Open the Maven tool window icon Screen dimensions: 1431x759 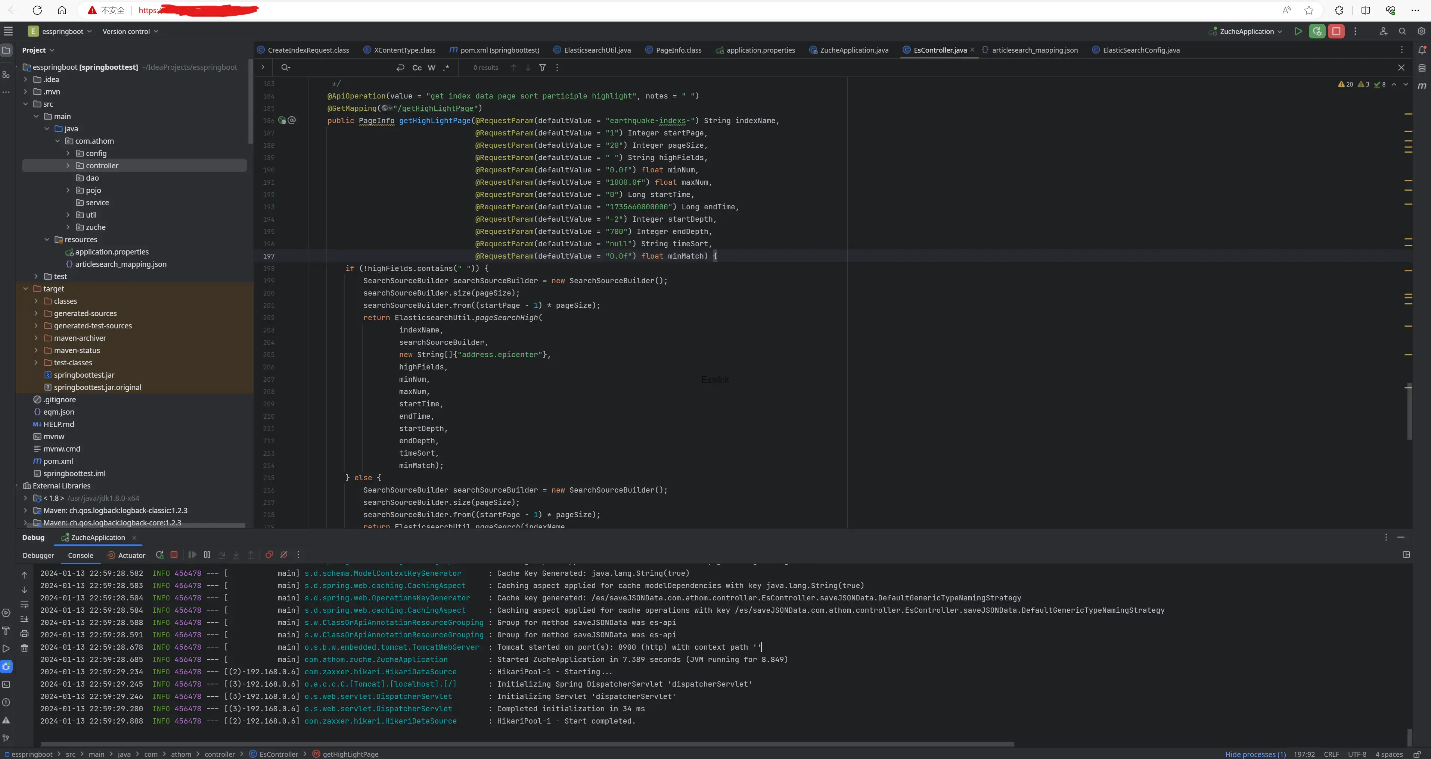point(1422,85)
